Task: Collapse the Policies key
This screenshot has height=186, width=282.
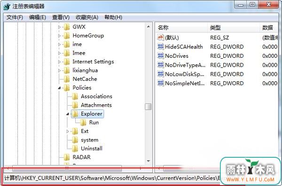Action: [59, 88]
